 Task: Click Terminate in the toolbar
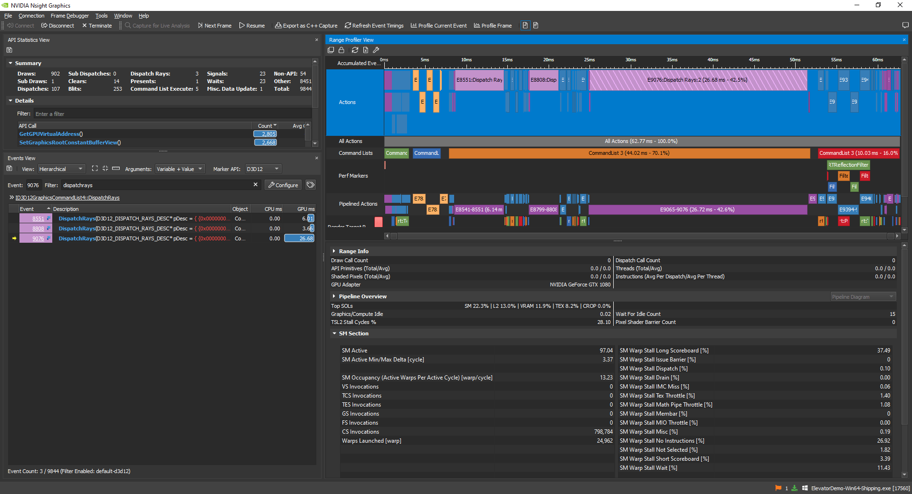[x=97, y=26]
